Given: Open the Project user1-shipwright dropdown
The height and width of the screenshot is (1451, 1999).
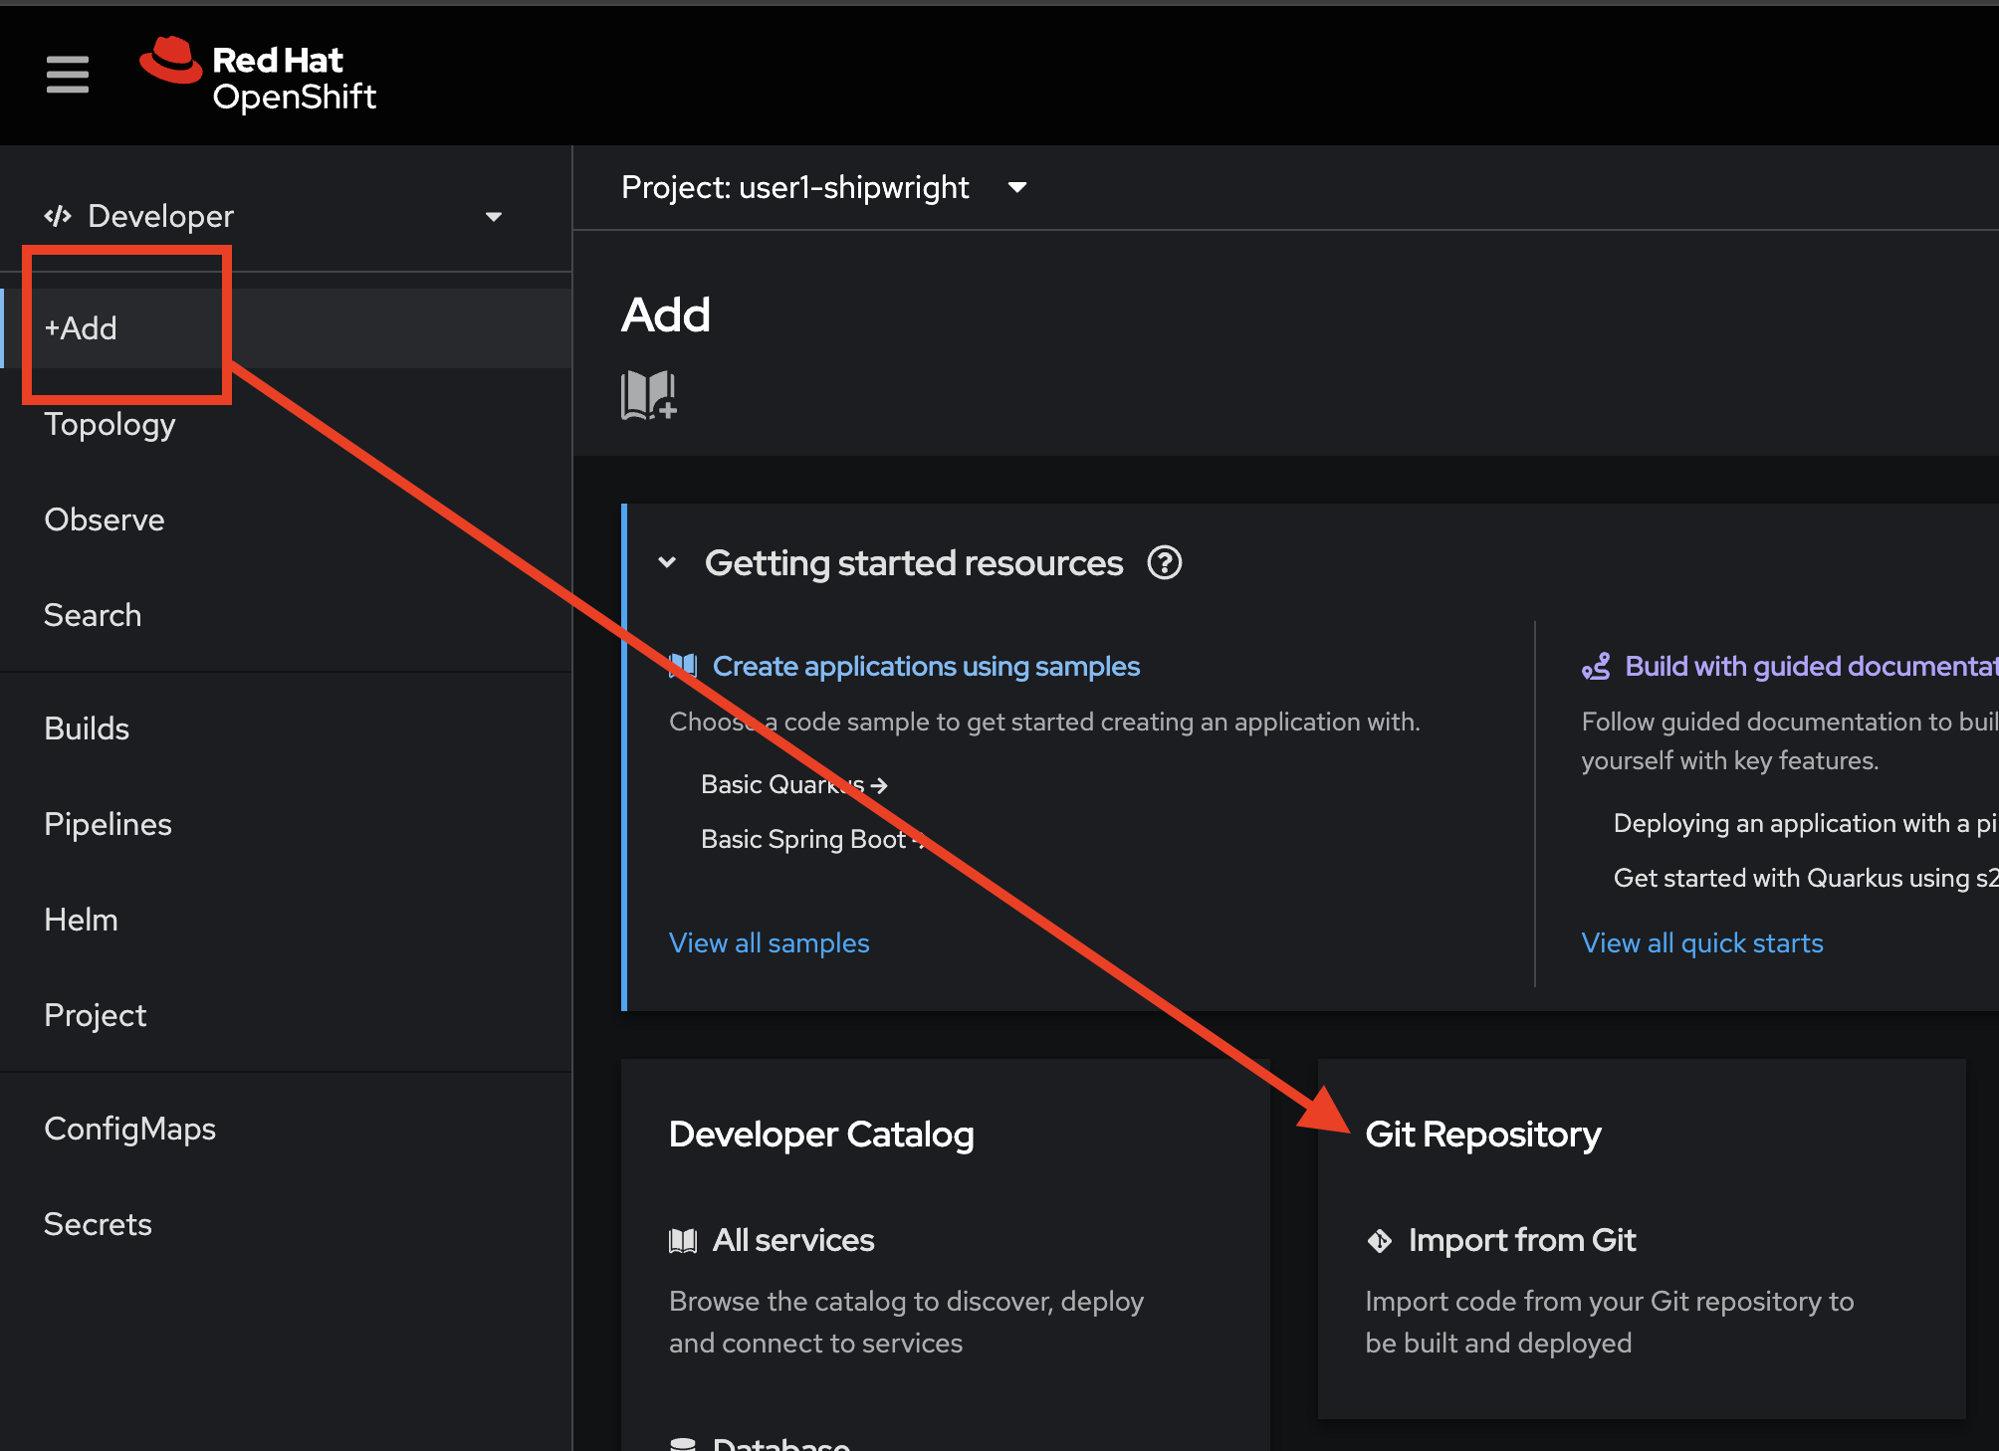Looking at the screenshot, I should 823,187.
